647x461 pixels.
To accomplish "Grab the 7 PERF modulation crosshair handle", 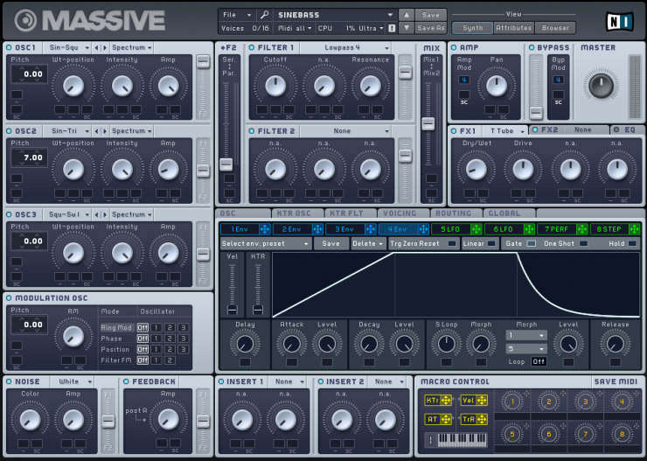I will [x=581, y=229].
